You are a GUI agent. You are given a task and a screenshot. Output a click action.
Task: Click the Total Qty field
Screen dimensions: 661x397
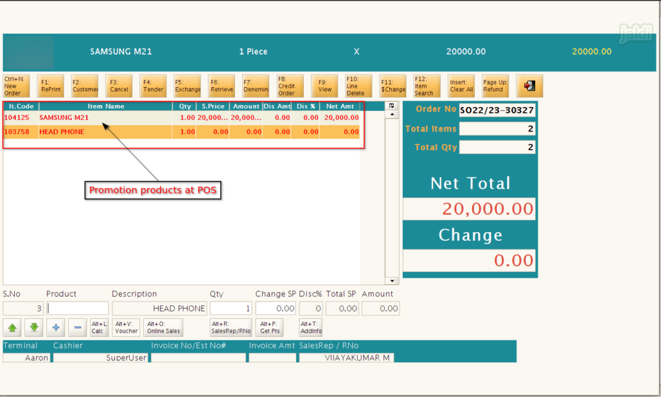tap(497, 148)
